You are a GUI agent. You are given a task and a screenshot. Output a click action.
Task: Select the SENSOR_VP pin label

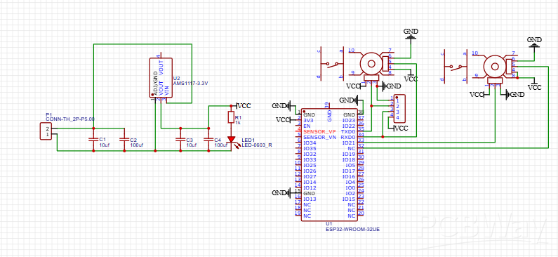pos(319,132)
